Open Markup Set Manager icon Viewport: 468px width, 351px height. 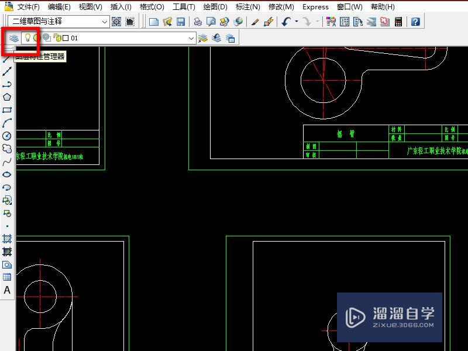(385, 22)
